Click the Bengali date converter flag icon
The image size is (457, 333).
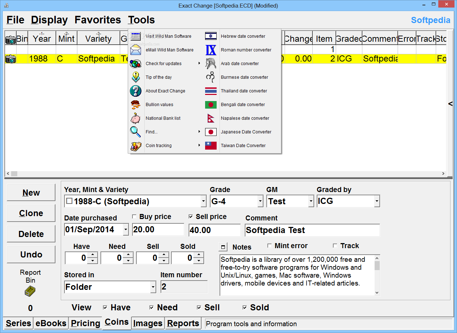point(211,105)
